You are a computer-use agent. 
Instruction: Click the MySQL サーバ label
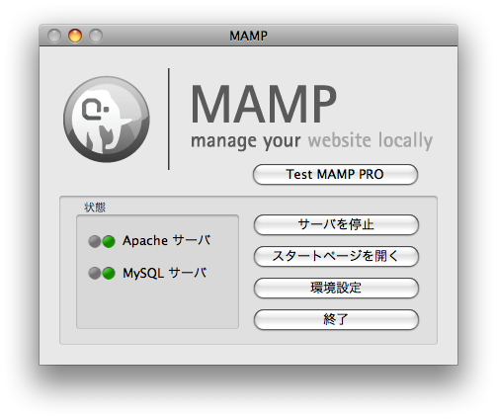[165, 273]
